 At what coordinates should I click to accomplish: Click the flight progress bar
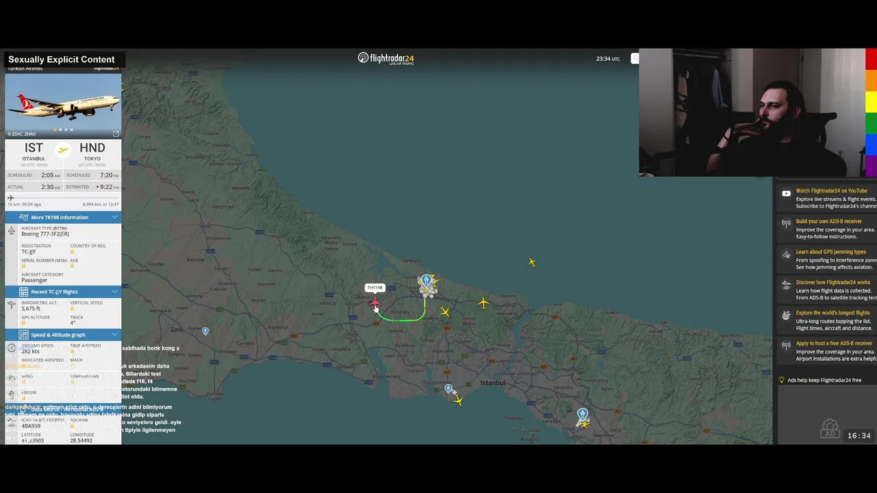[63, 198]
